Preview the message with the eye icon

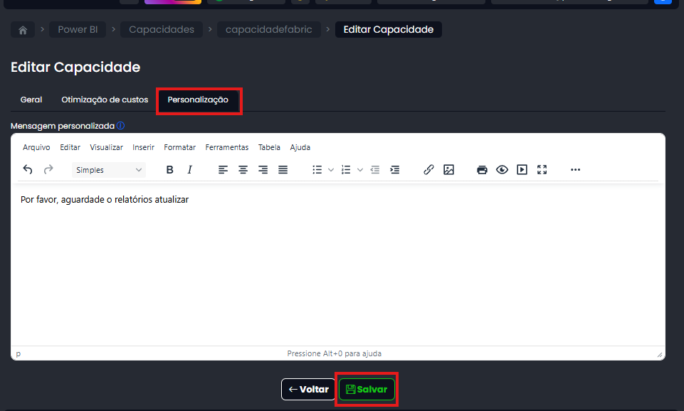pos(502,170)
